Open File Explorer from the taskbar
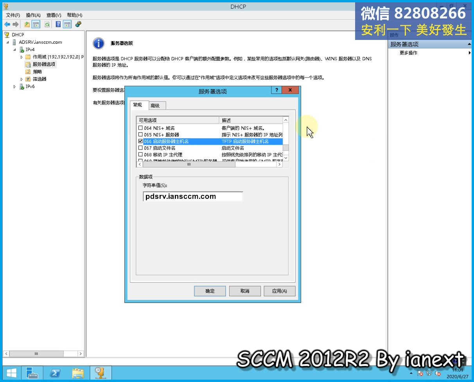 tap(78, 373)
